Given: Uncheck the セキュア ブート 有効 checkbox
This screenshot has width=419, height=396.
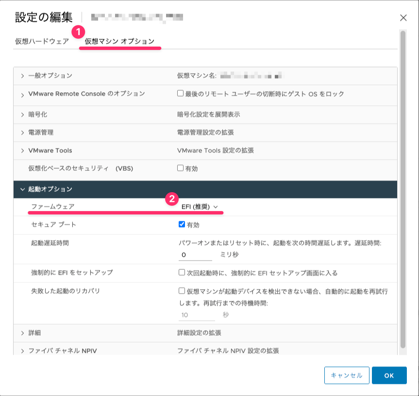Looking at the screenshot, I should [182, 224].
